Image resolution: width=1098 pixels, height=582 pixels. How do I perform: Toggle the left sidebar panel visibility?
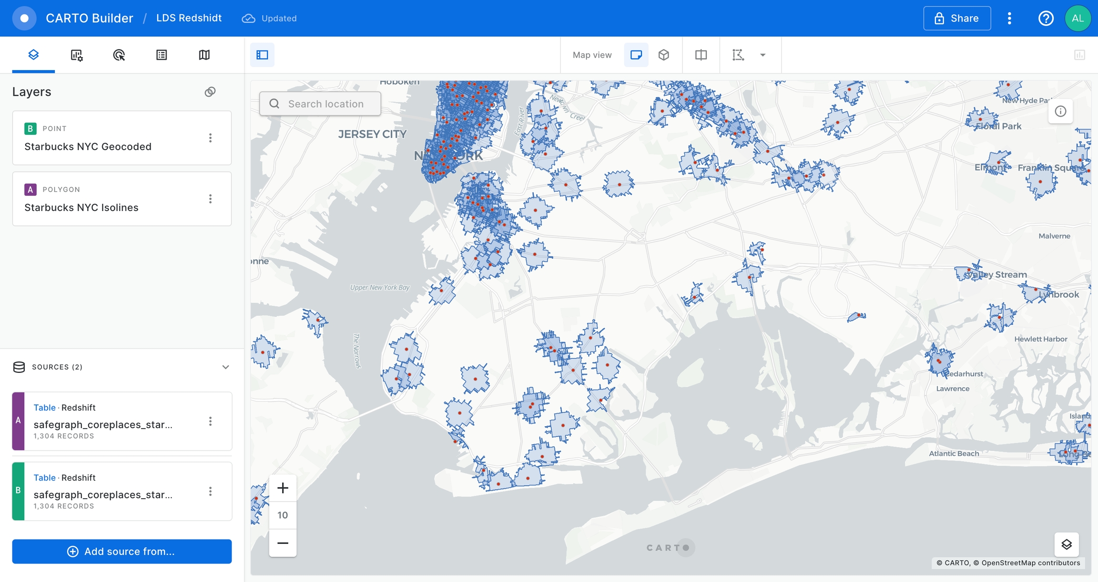tap(262, 55)
